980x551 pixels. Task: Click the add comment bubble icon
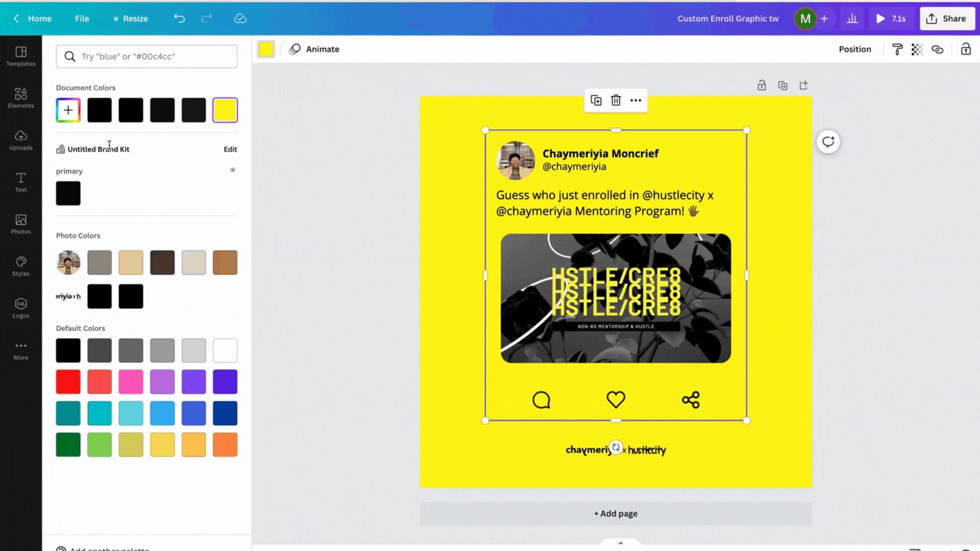(x=828, y=141)
